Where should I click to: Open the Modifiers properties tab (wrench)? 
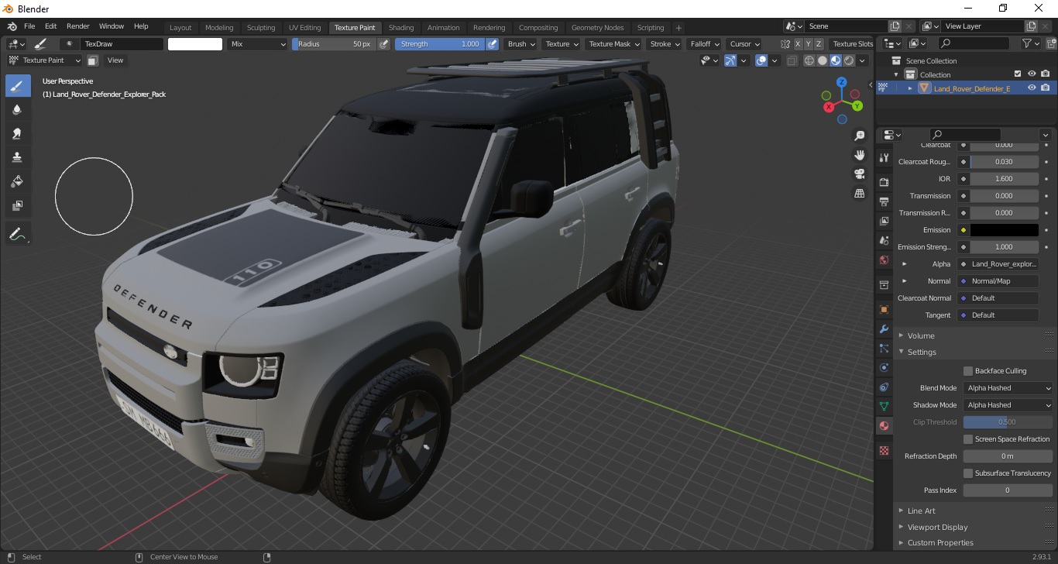(884, 328)
